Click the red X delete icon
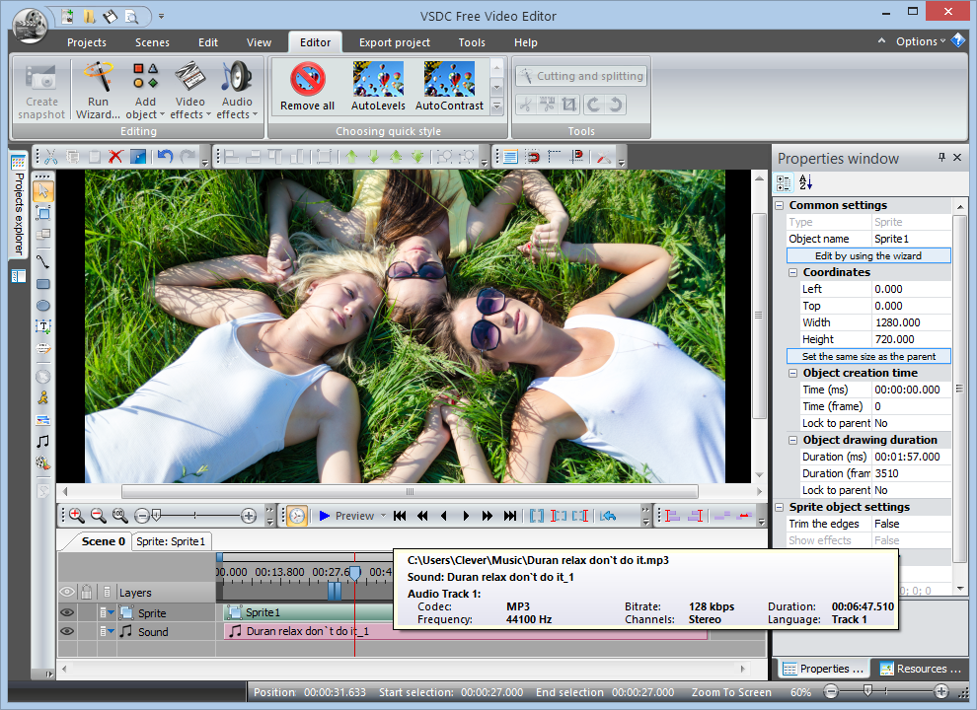Screen dimensions: 977x710 point(115,157)
